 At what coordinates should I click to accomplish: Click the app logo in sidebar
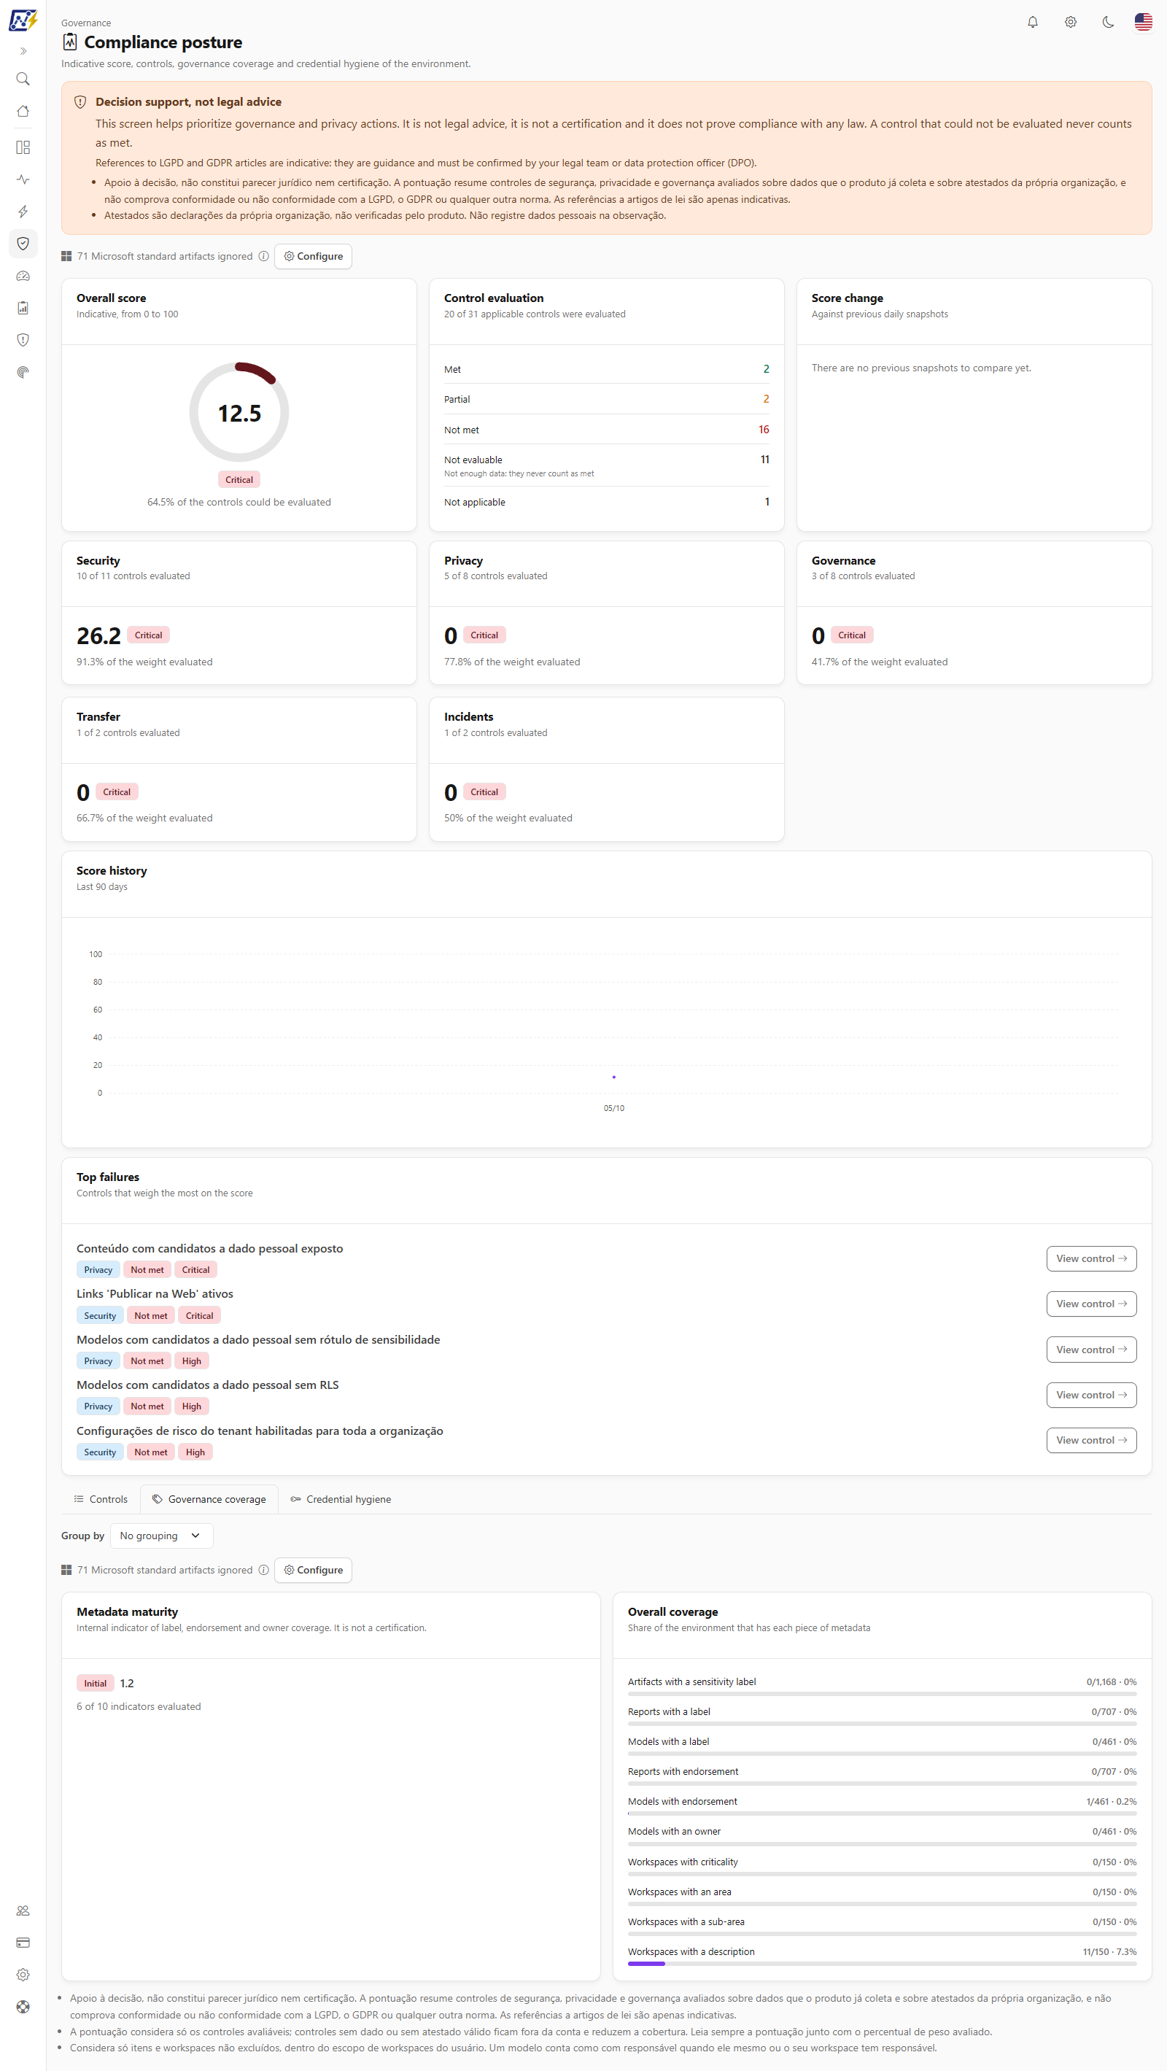[x=23, y=20]
